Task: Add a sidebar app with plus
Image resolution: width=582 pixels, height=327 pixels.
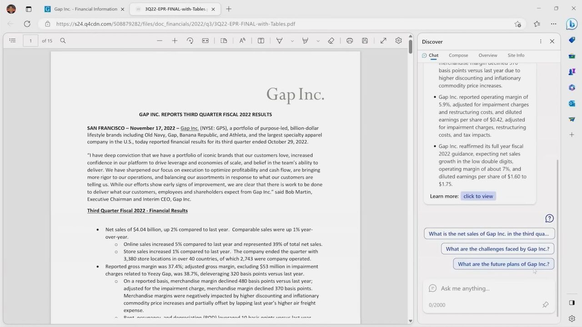Action: point(572,135)
